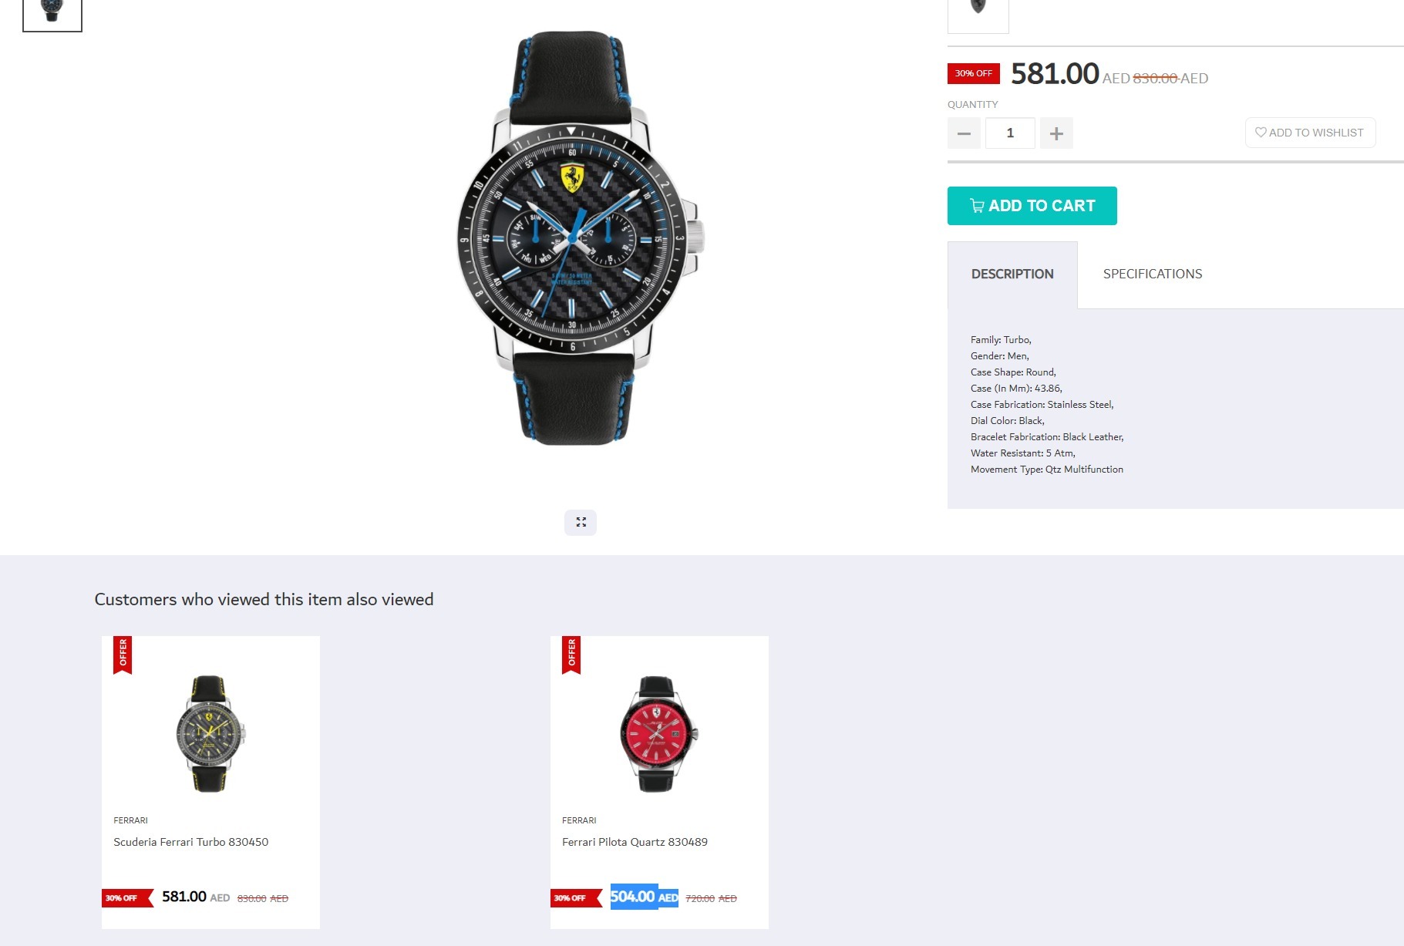Viewport: 1404px width, 946px height.
Task: Click the OFFER ribbon on Pilota Quartz card
Action: pos(571,655)
